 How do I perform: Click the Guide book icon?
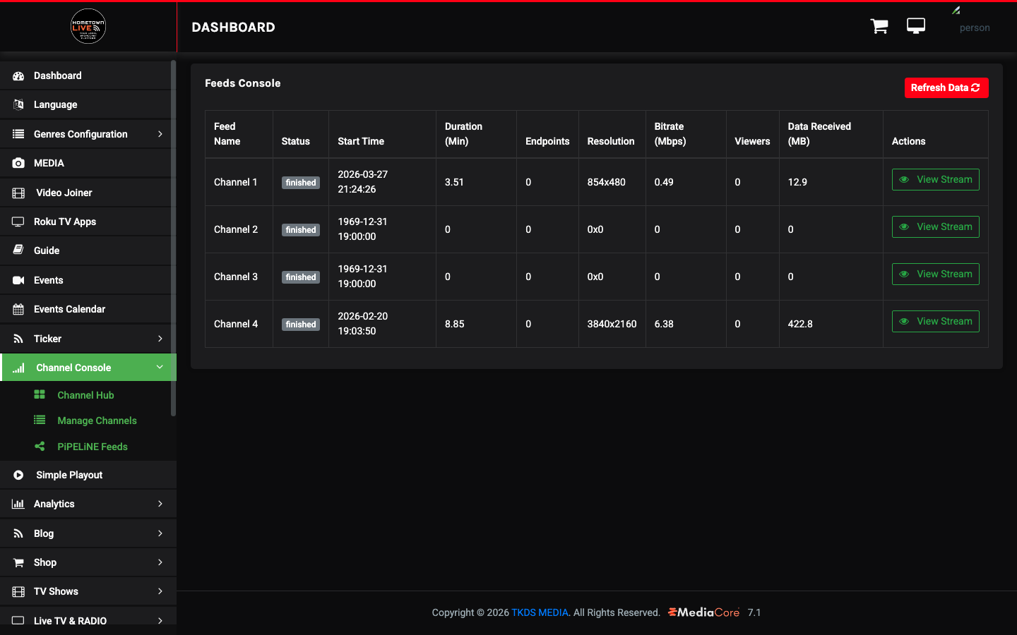(x=18, y=250)
